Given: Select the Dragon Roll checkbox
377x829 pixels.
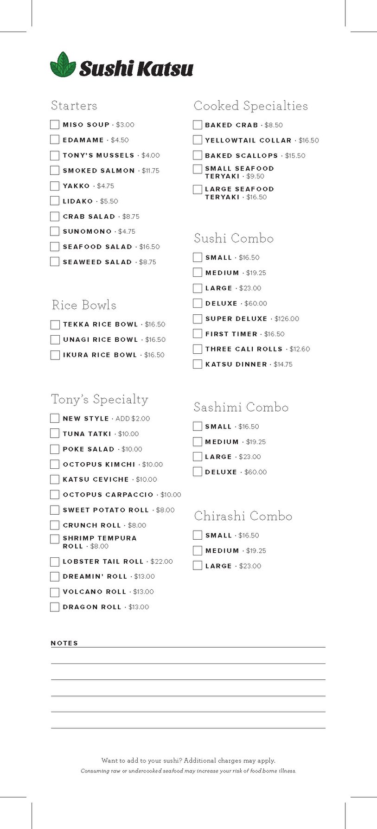Looking at the screenshot, I should click(55, 607).
